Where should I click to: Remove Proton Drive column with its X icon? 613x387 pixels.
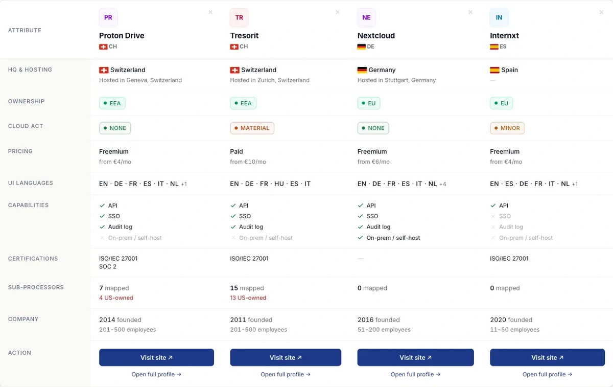(x=210, y=12)
